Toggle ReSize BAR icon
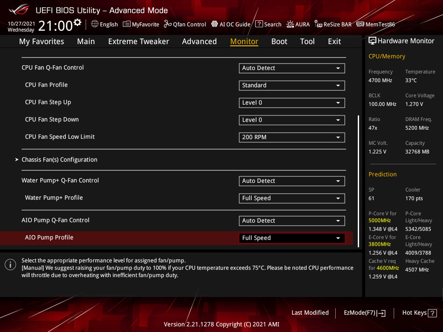The image size is (443, 332). click(318, 24)
